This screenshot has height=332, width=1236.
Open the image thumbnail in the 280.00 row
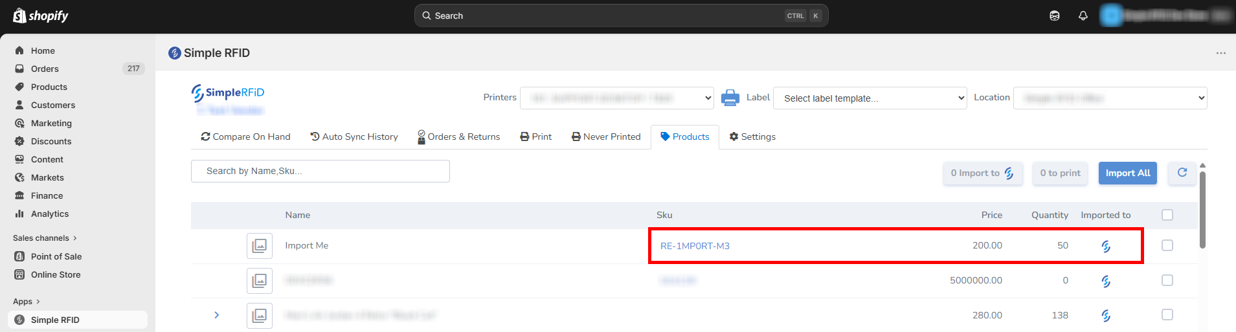(x=259, y=315)
